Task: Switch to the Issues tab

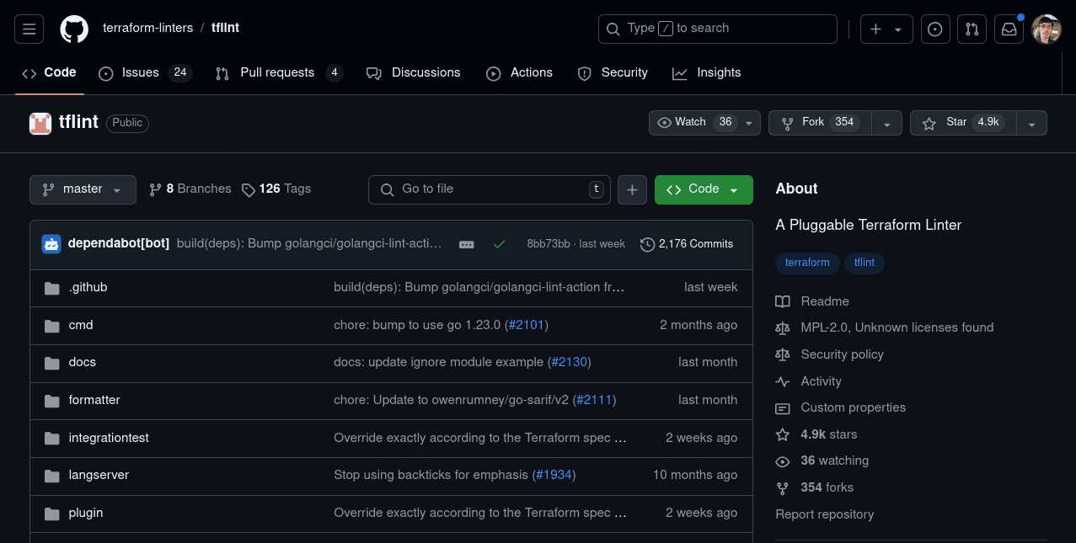Action: click(145, 72)
